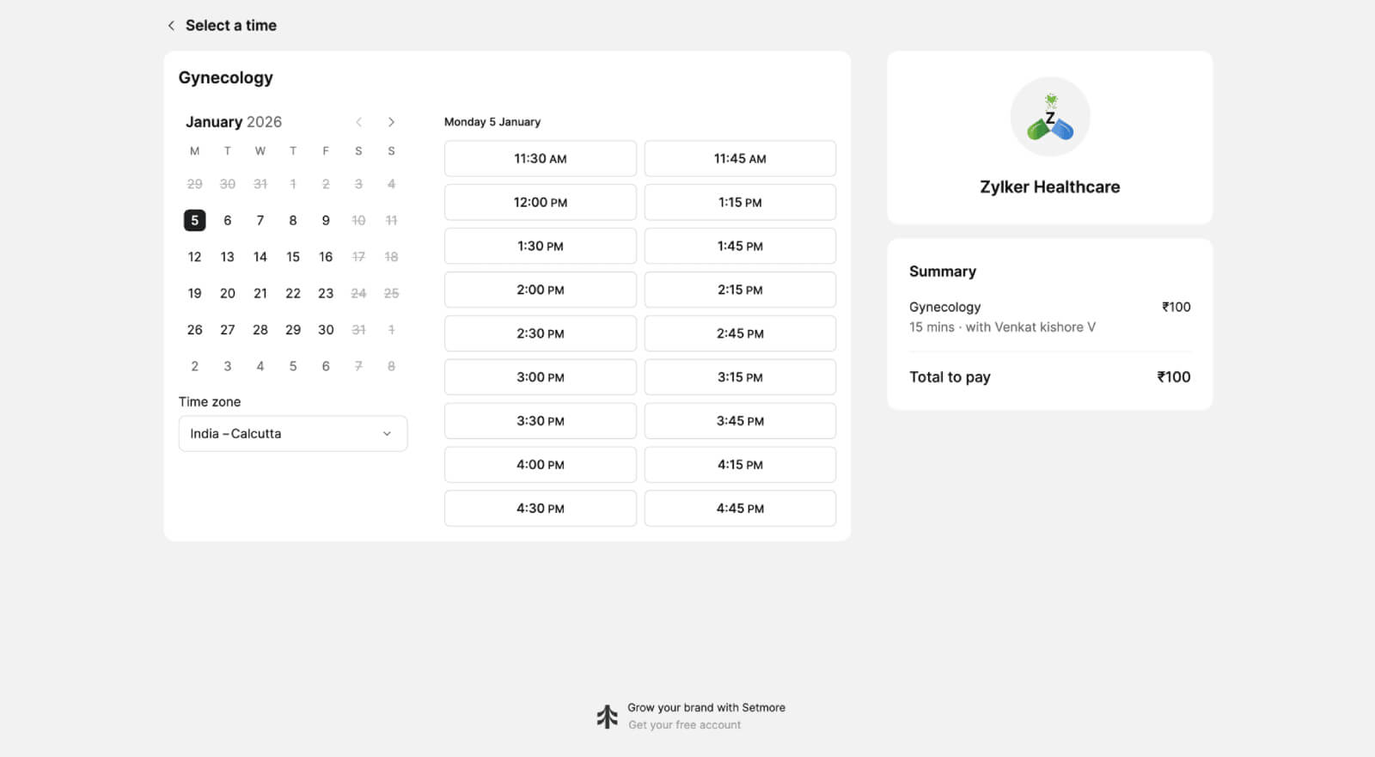Screen dimensions: 1375x757
Task: Choose 1:45 PM as appointment time
Action: click(x=740, y=247)
